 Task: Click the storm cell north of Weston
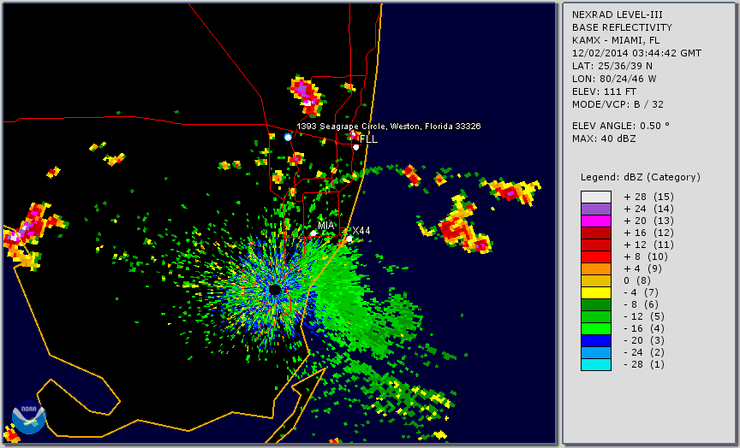[x=307, y=96]
